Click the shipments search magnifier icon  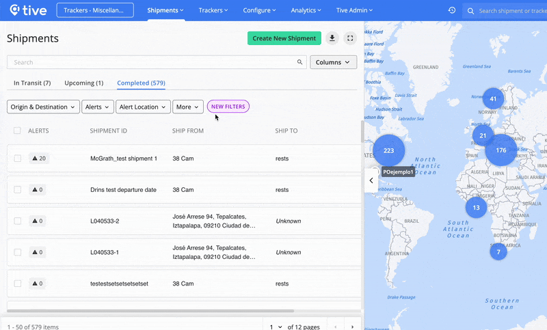tap(299, 62)
